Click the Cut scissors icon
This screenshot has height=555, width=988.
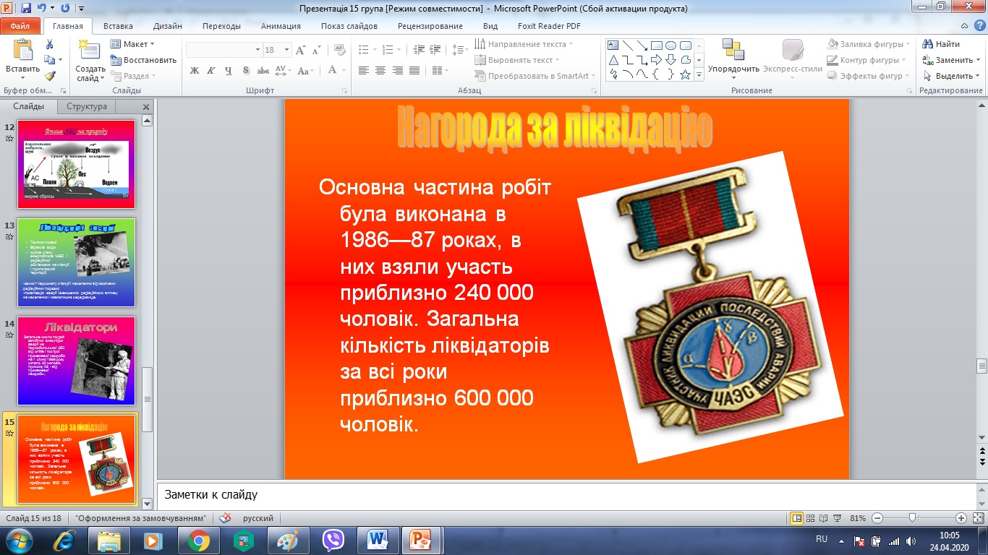pyautogui.click(x=49, y=44)
